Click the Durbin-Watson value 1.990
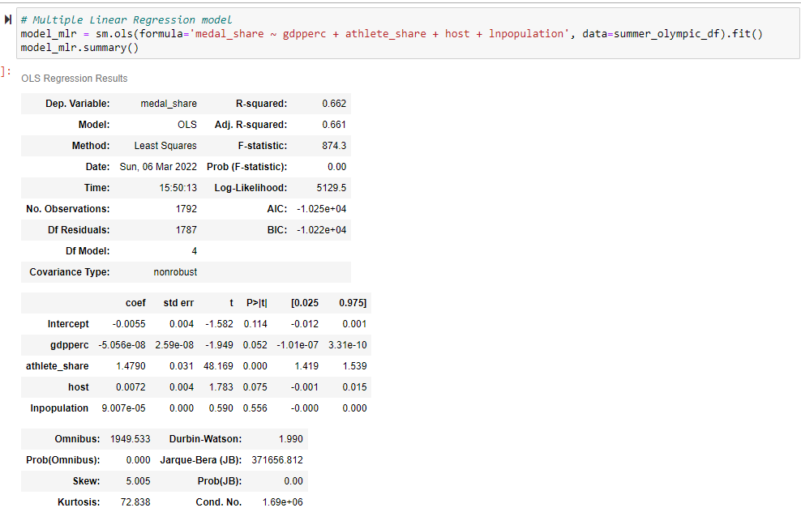This screenshot has width=801, height=512. pyautogui.click(x=292, y=438)
